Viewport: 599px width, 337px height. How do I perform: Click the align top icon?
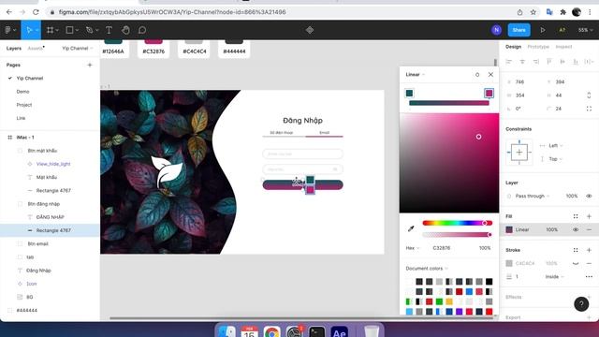click(549, 62)
